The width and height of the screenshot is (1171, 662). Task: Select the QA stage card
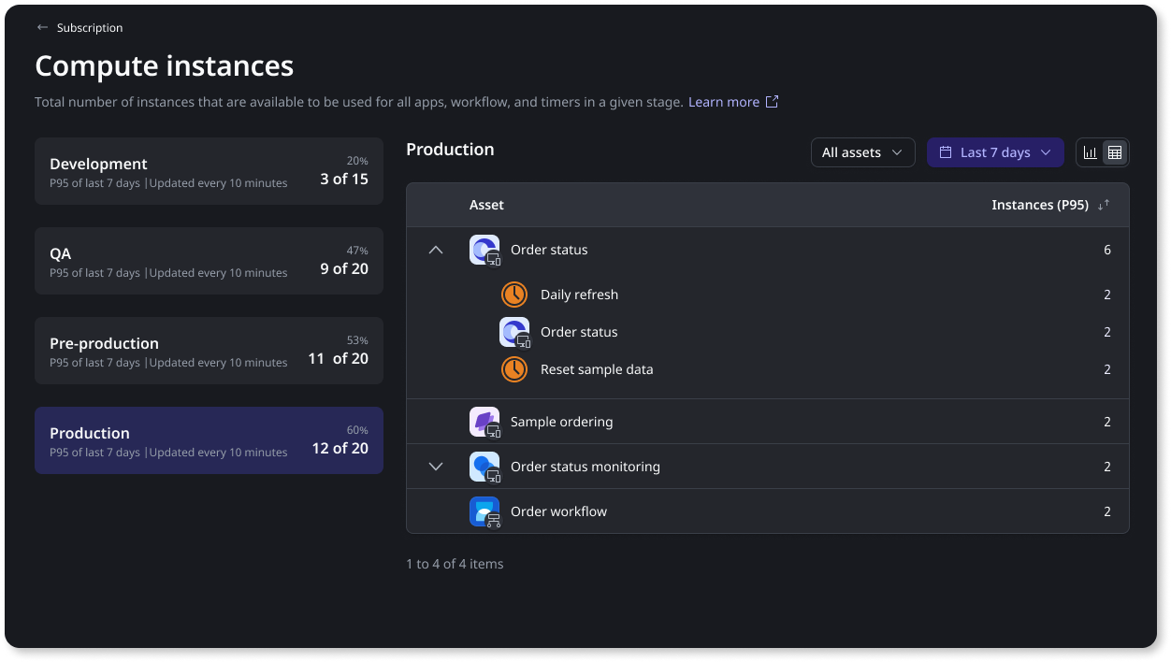(209, 261)
